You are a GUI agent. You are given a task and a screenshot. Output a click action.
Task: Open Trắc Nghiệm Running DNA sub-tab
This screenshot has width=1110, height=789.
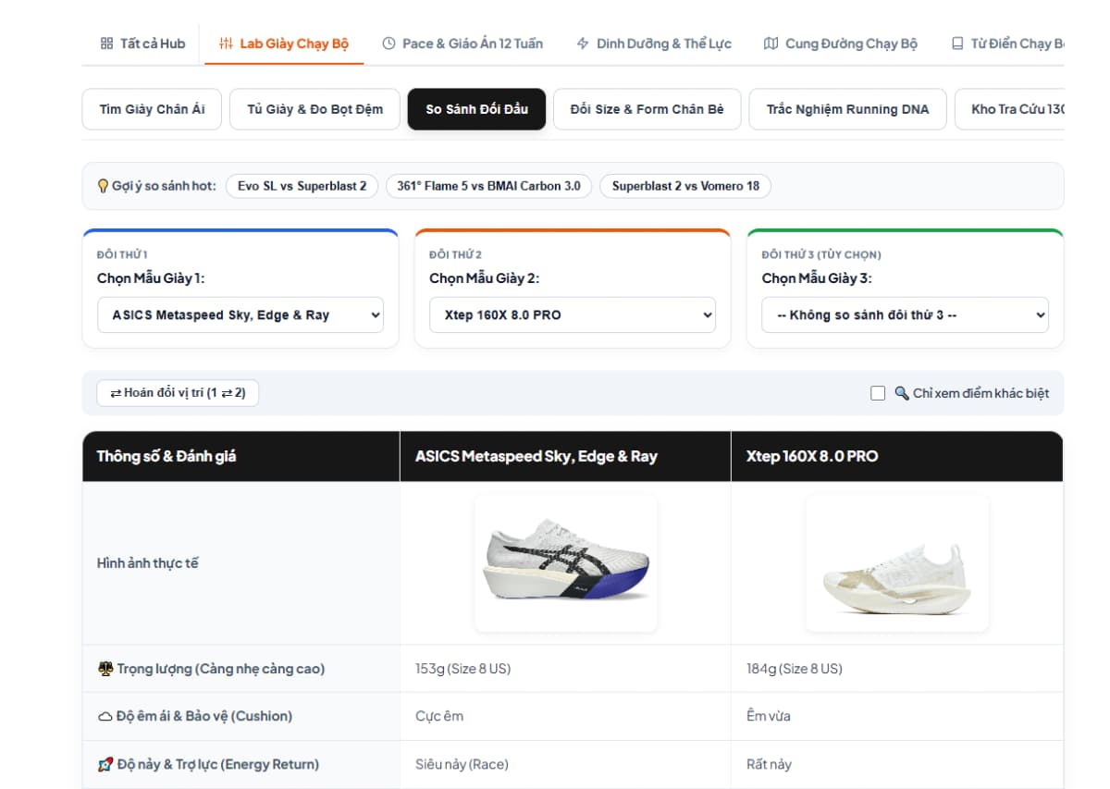coord(847,109)
